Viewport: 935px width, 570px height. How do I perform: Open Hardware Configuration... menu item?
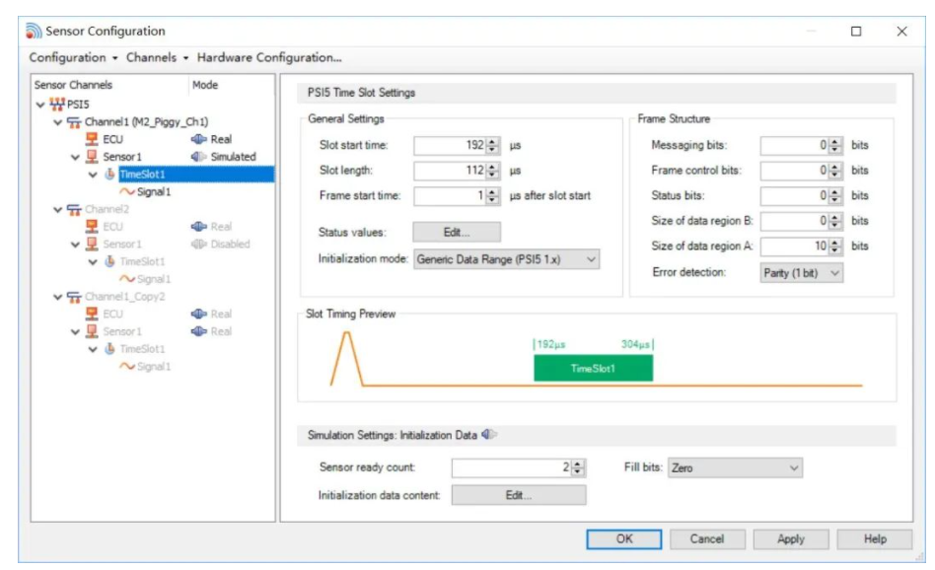269,58
